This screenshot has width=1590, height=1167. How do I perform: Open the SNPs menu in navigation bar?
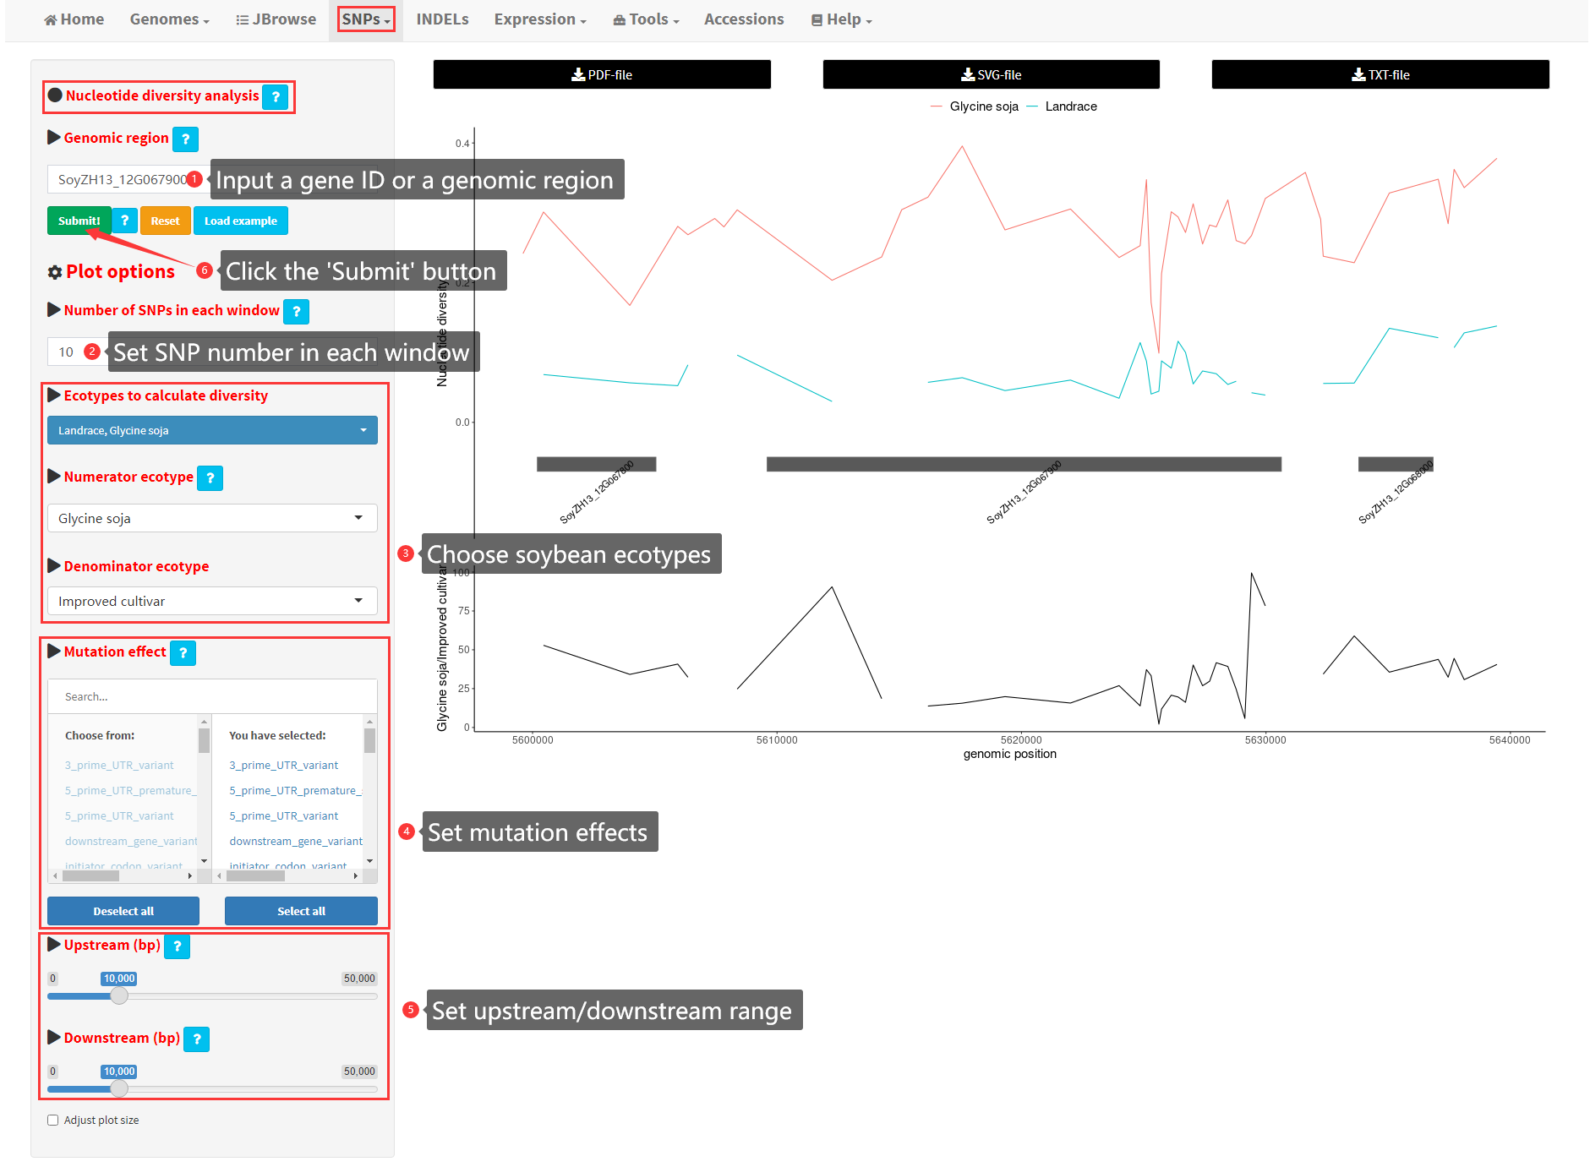click(x=365, y=19)
